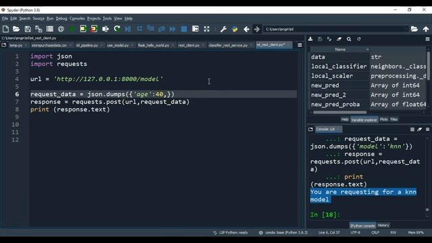432x243 pixels.
Task: Open the File menu
Action: click(x=5, y=18)
